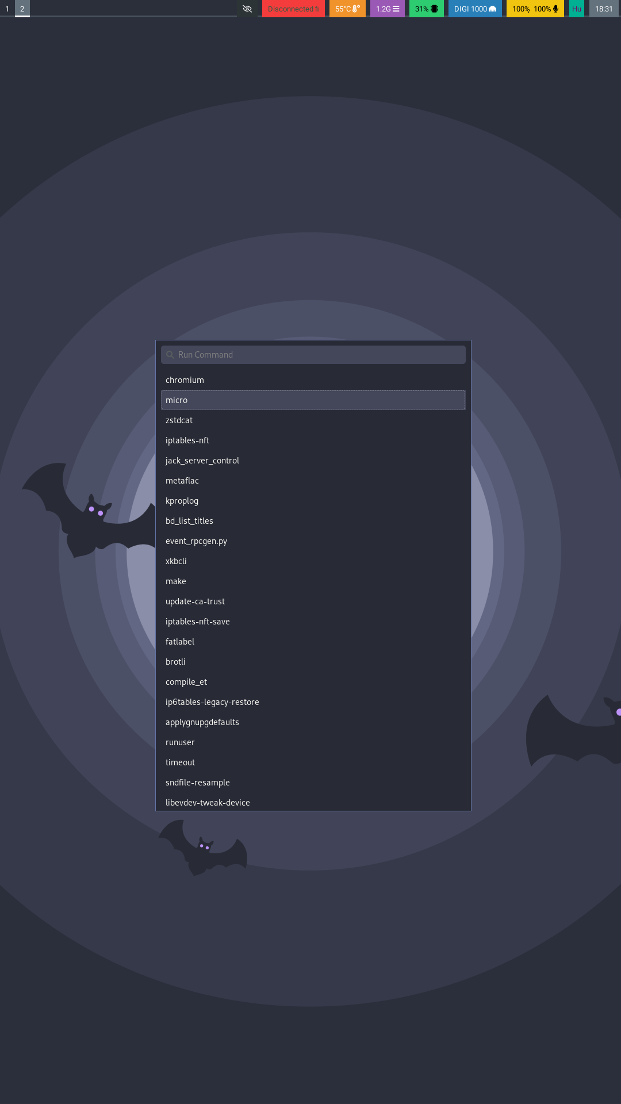Switch to workspace 1

point(7,9)
